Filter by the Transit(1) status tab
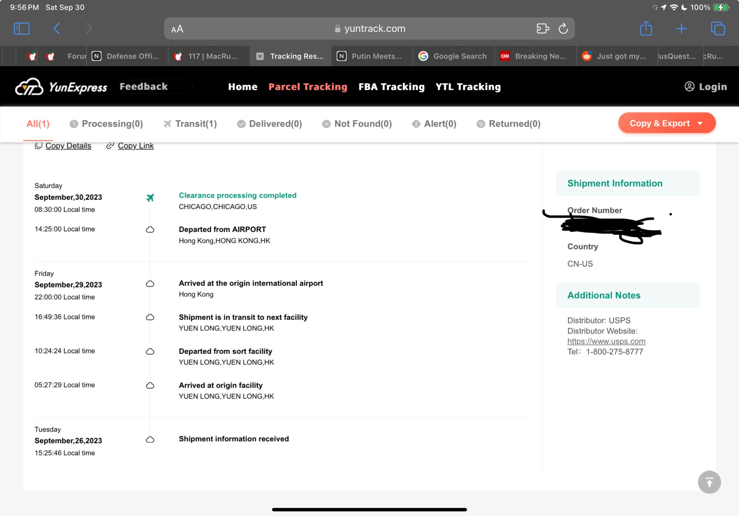This screenshot has height=516, width=739. pyautogui.click(x=190, y=124)
